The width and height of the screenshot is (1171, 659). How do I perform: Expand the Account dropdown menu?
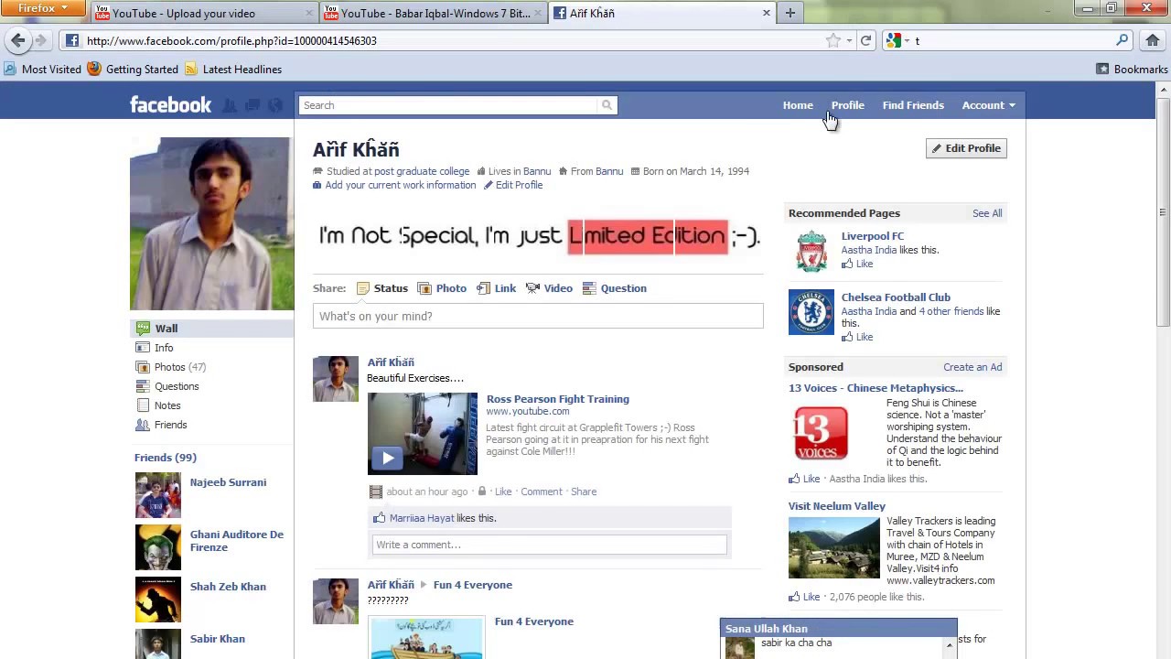988,105
